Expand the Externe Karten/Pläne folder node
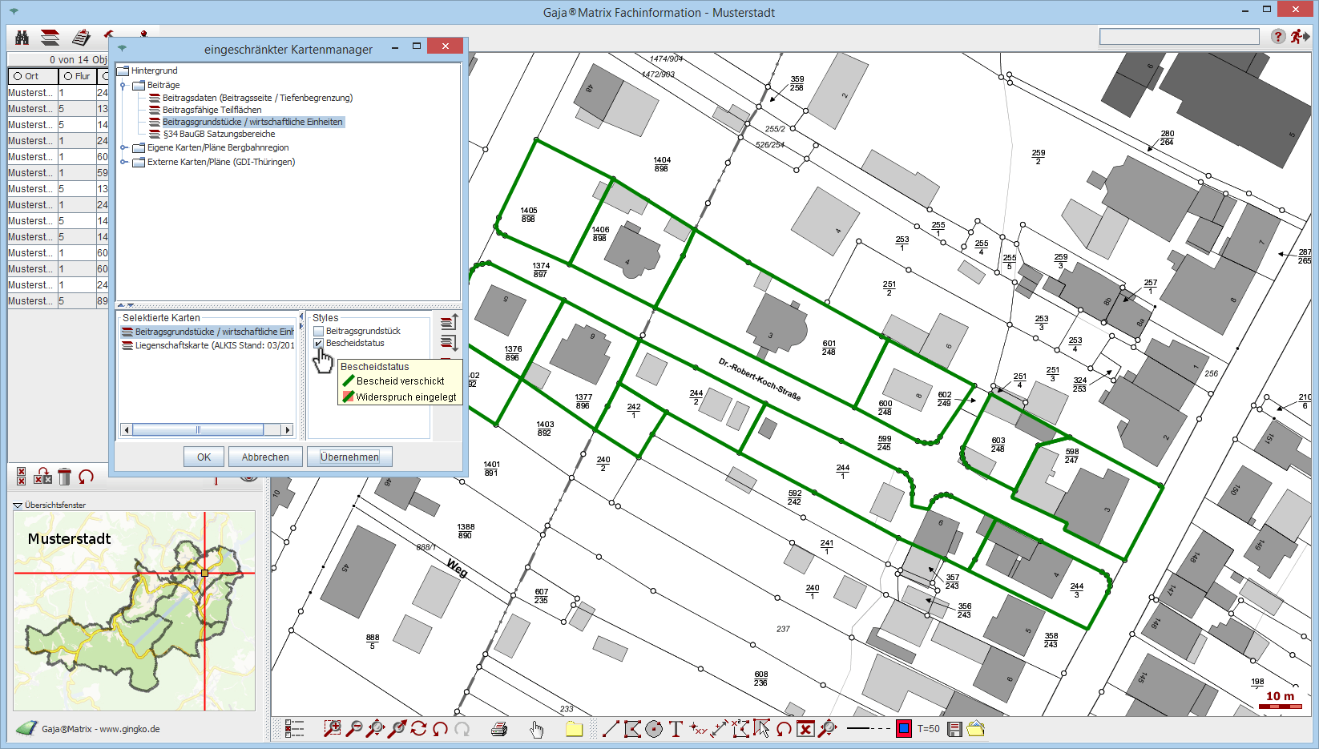 coord(124,162)
